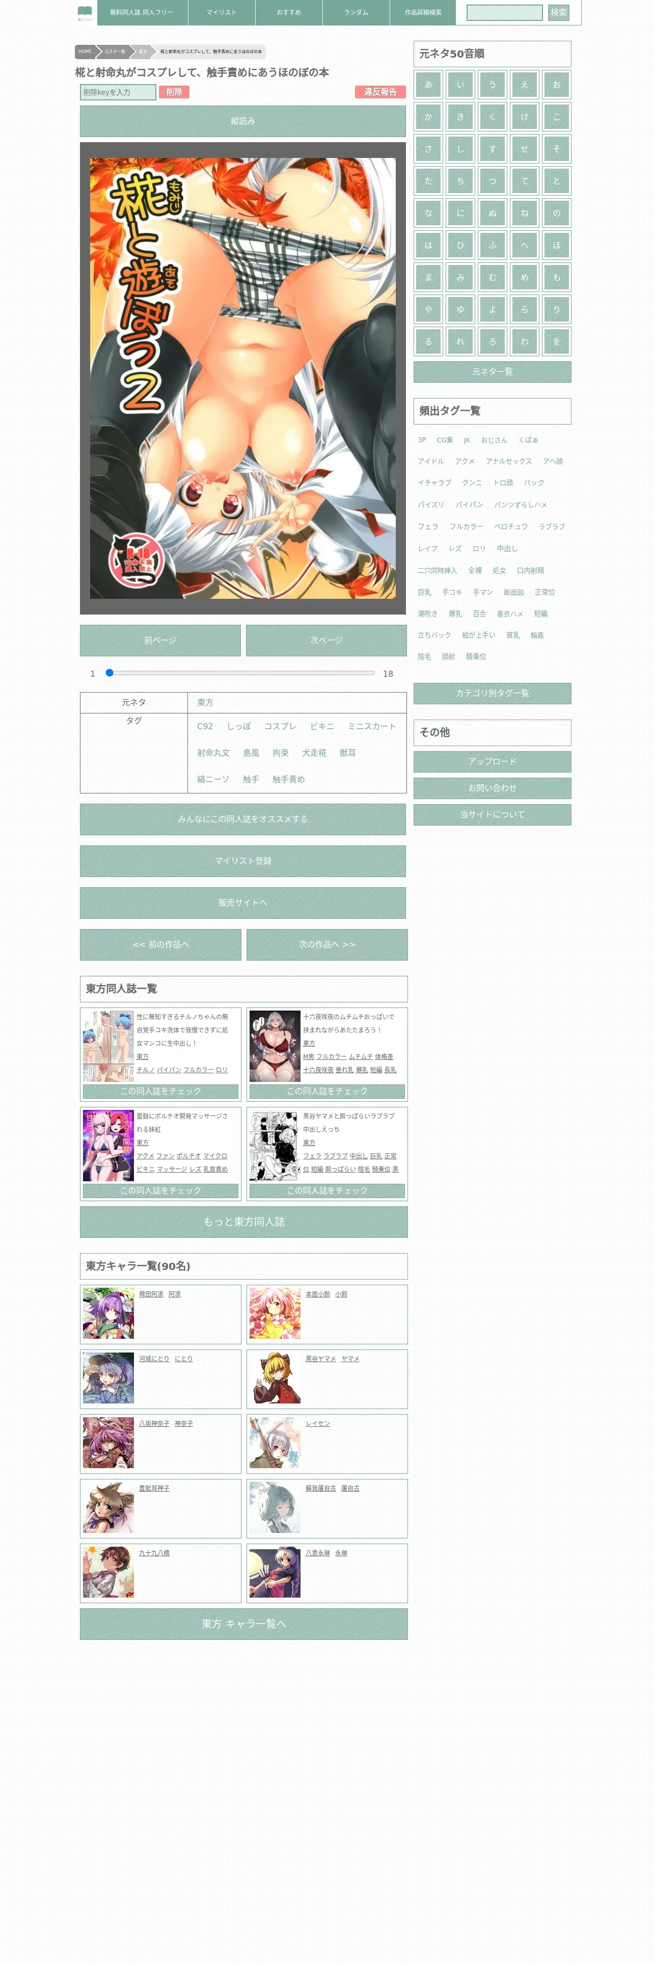The height and width of the screenshot is (1963, 654).
Task: Open マイリスト in top navigation
Action: (221, 12)
